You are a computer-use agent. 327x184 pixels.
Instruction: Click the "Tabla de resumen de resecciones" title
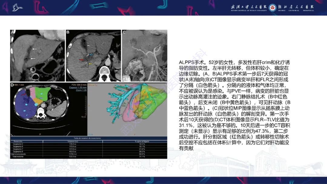click(x=88, y=138)
